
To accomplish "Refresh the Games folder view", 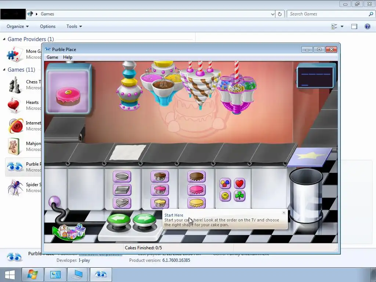I will tap(279, 14).
